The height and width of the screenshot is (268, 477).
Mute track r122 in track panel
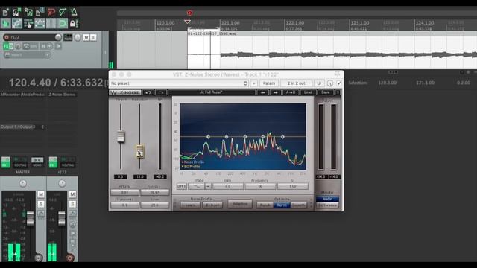86,37
